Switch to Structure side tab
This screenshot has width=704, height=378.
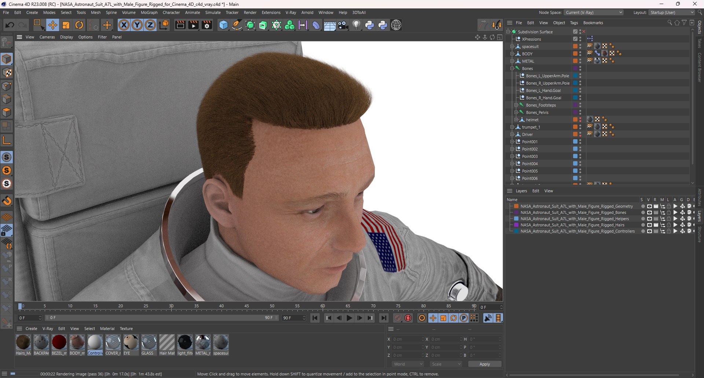coord(700,234)
